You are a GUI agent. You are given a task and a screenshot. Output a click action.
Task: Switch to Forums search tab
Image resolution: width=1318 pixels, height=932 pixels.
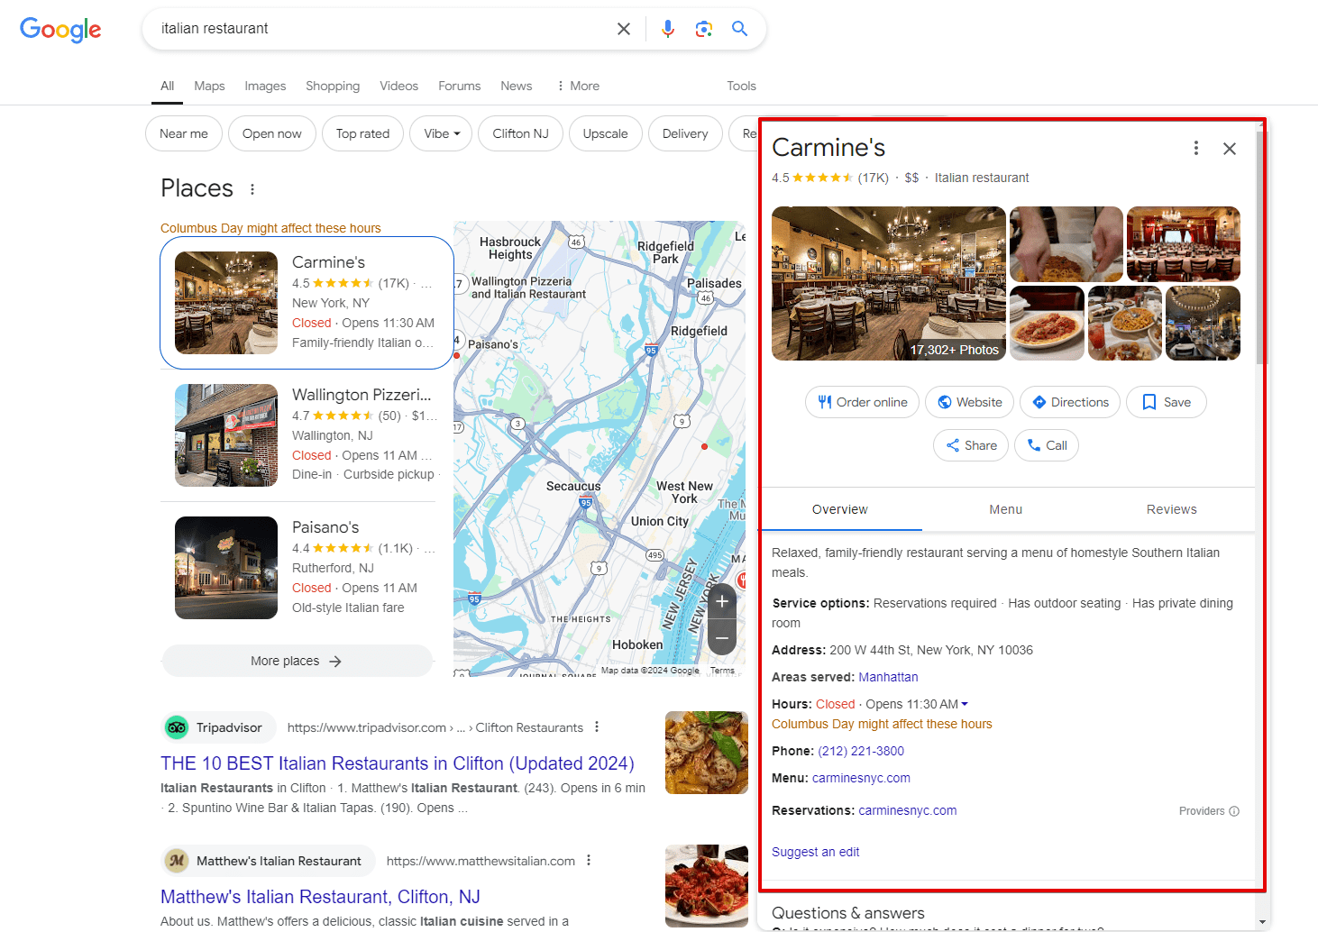(460, 86)
